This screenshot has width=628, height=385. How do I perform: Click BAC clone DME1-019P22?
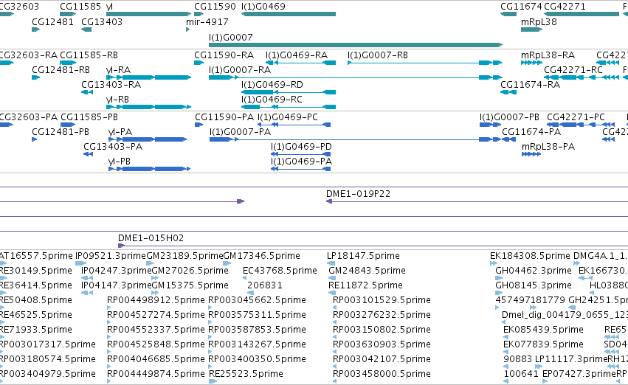(x=477, y=201)
